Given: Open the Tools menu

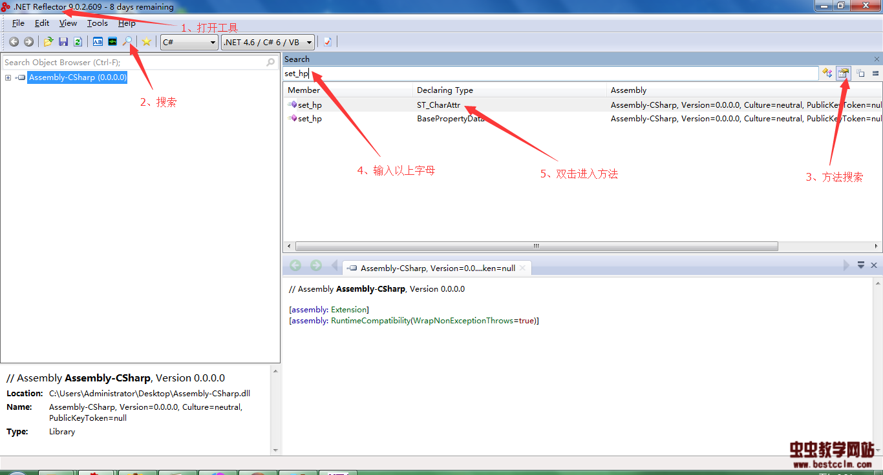Looking at the screenshot, I should click(x=98, y=23).
